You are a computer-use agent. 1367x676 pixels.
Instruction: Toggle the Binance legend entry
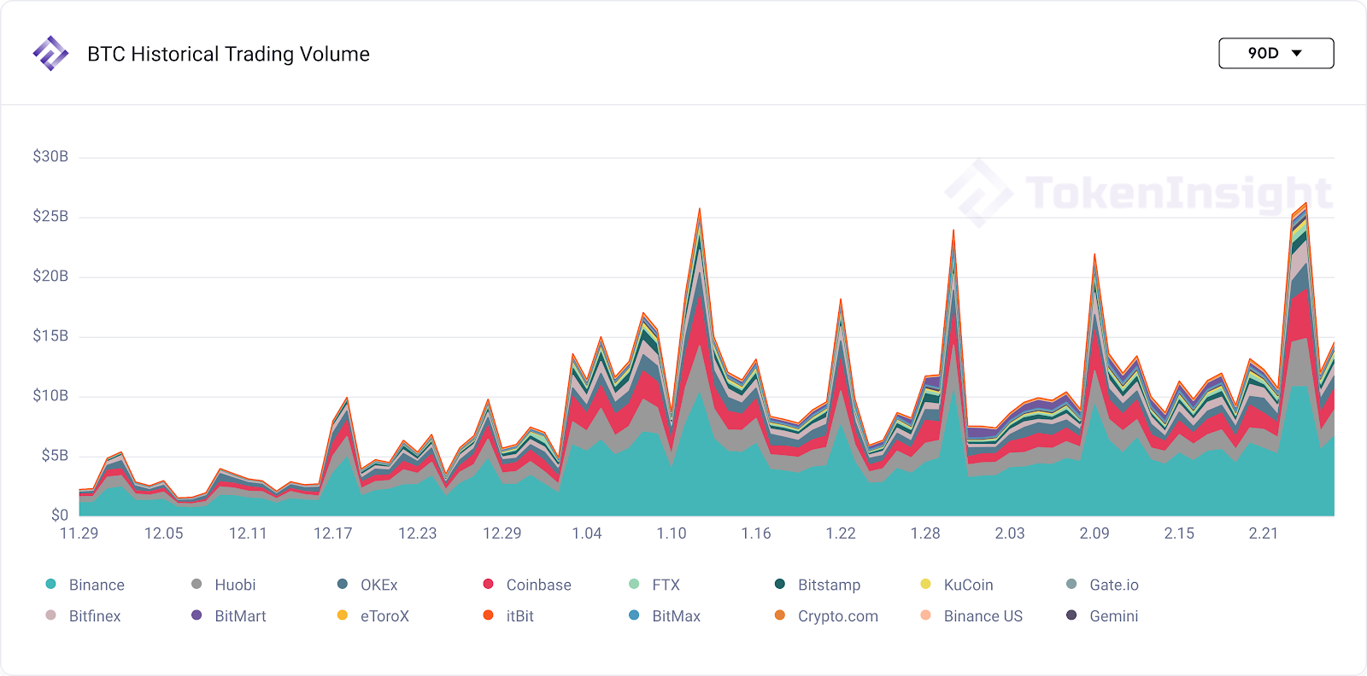pyautogui.click(x=85, y=585)
